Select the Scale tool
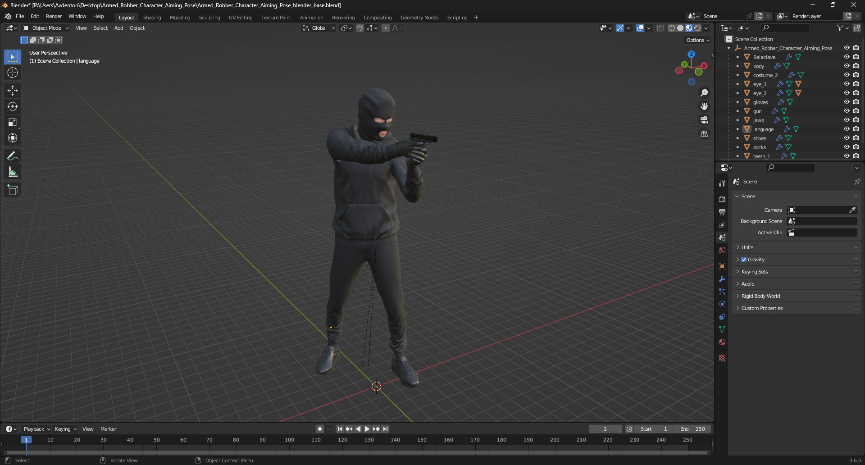 coord(13,122)
